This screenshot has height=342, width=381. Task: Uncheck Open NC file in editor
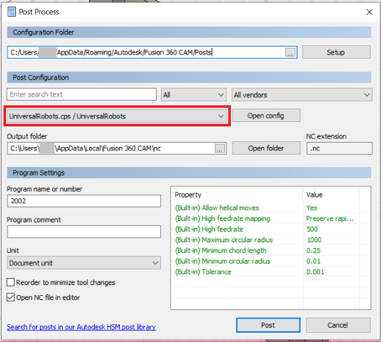[11, 297]
